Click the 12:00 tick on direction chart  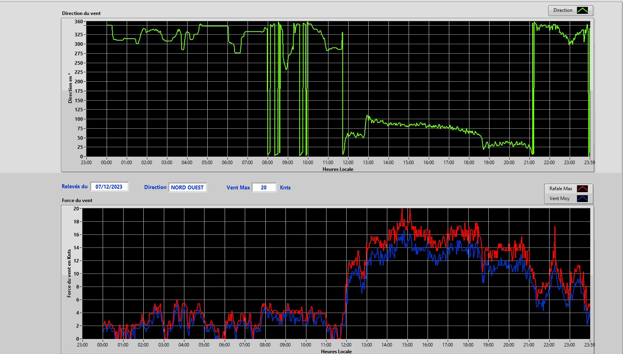click(x=348, y=162)
